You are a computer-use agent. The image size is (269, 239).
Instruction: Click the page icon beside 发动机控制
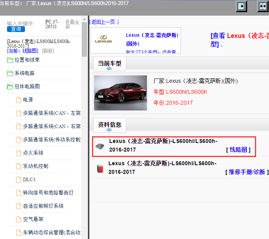click(x=19, y=166)
